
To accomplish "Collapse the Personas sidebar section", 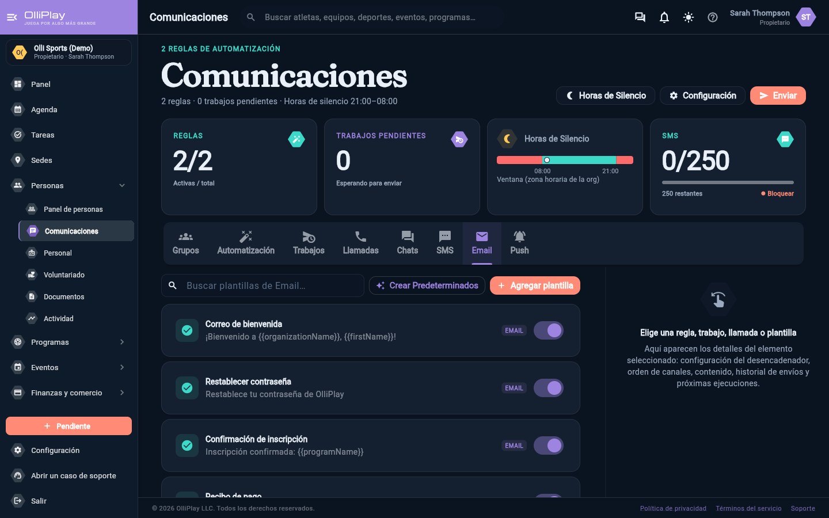I will 122,185.
